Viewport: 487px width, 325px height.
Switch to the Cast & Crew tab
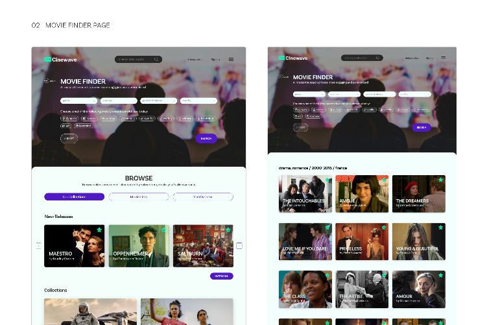(x=203, y=197)
